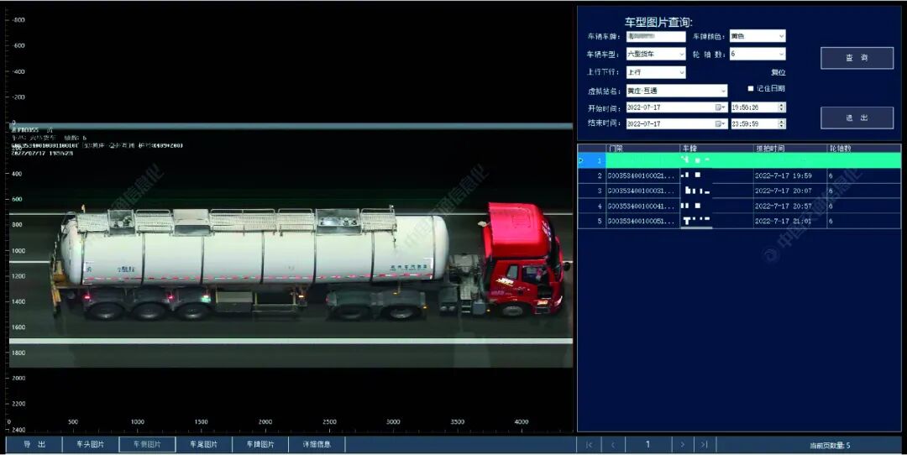Go to the previous results page
Image resolution: width=907 pixels, height=455 pixels.
(612, 445)
